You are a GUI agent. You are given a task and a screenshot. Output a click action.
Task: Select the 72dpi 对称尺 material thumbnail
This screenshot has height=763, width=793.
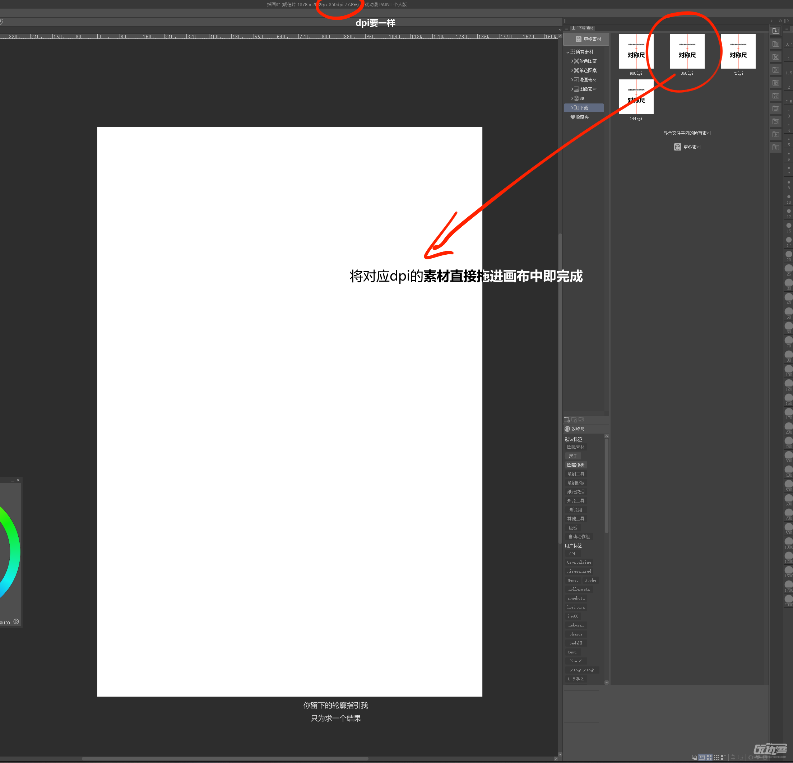(x=738, y=51)
